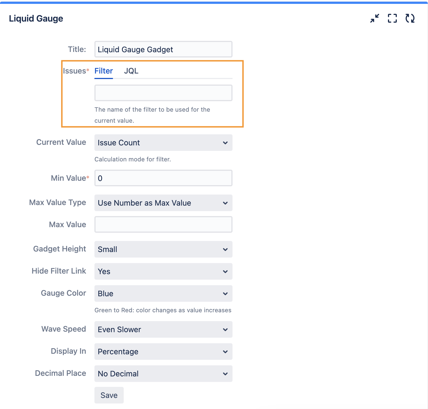This screenshot has height=409, width=428.
Task: Switch to the JQL tab
Action: [131, 71]
